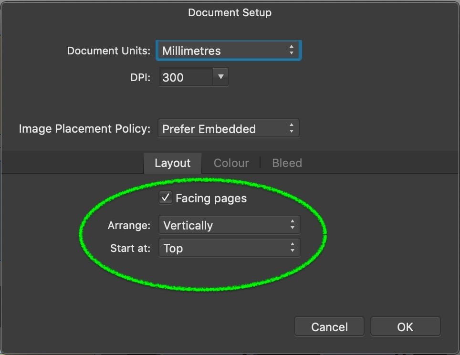Switch to the Bleed tab
This screenshot has height=355, width=460.
[286, 163]
